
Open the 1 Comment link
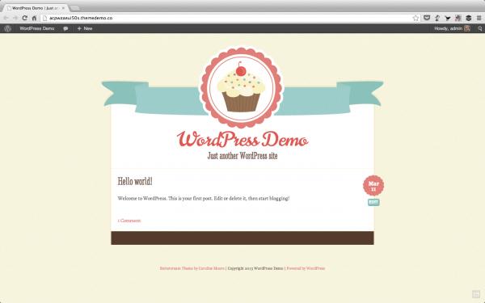(x=129, y=221)
